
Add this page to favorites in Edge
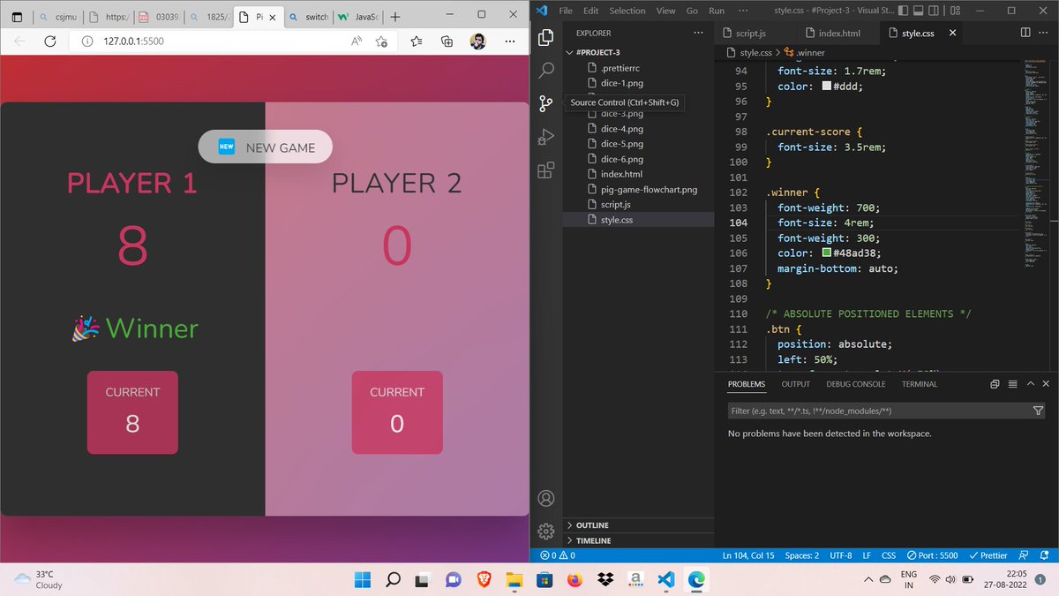(x=381, y=41)
